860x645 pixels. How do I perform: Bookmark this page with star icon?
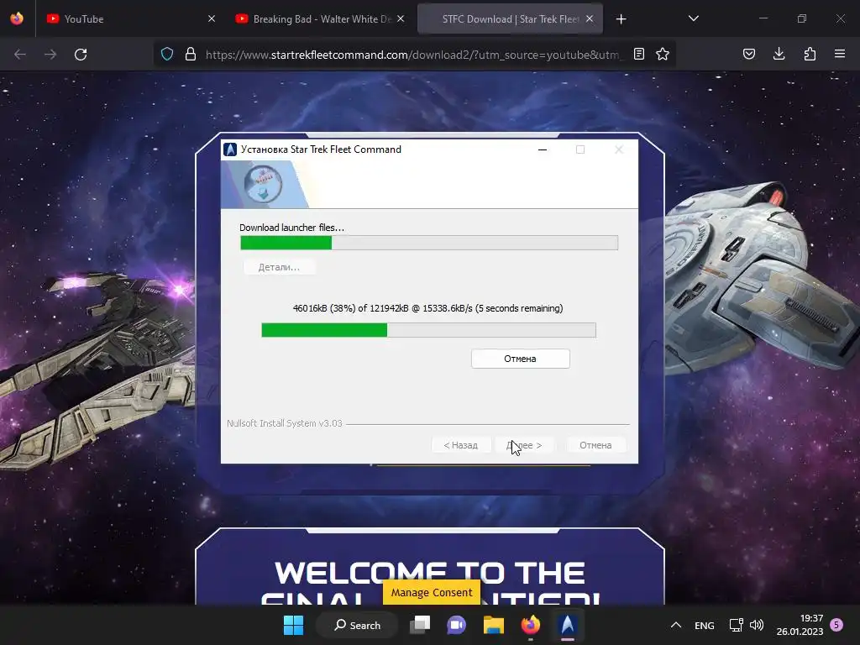coord(663,54)
